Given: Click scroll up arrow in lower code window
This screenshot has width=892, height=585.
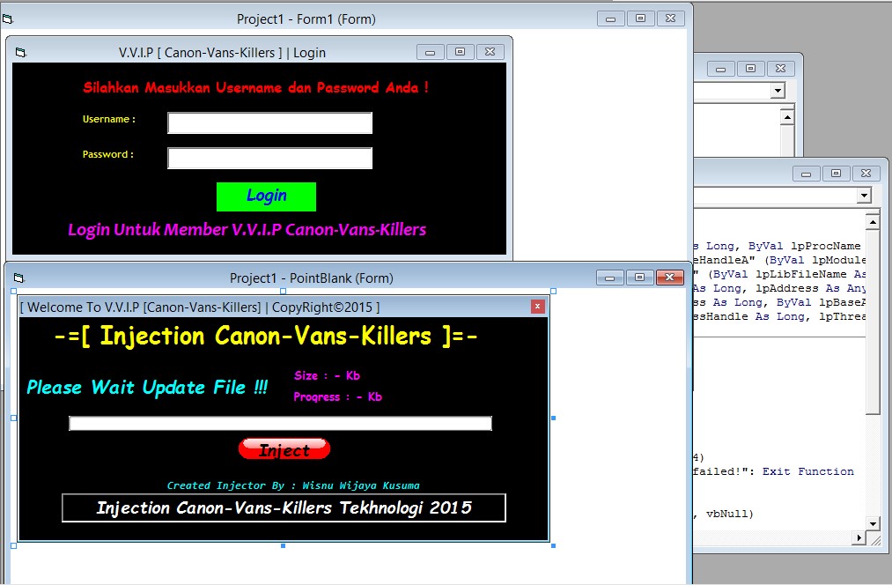Looking at the screenshot, I should point(873,222).
